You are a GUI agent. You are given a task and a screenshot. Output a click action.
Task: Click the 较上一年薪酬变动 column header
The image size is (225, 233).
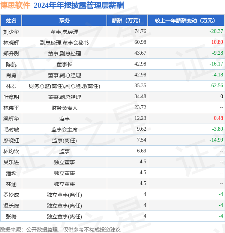pyautogui.click(x=186, y=21)
